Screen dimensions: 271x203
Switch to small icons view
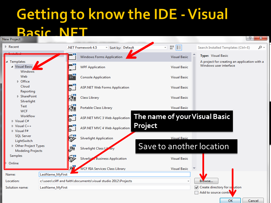tap(172, 48)
